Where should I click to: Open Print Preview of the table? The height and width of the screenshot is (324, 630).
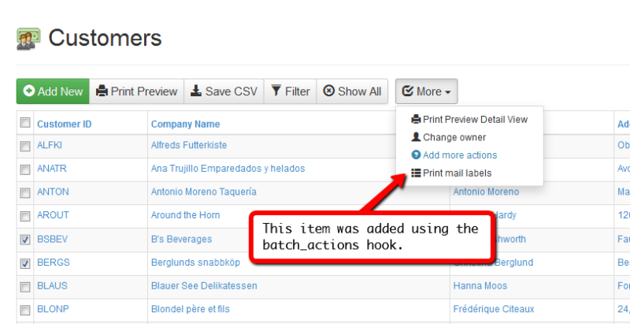tap(136, 91)
